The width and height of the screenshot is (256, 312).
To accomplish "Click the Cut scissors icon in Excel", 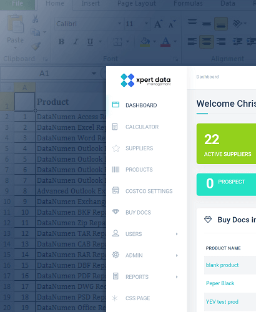I will (x=35, y=19).
